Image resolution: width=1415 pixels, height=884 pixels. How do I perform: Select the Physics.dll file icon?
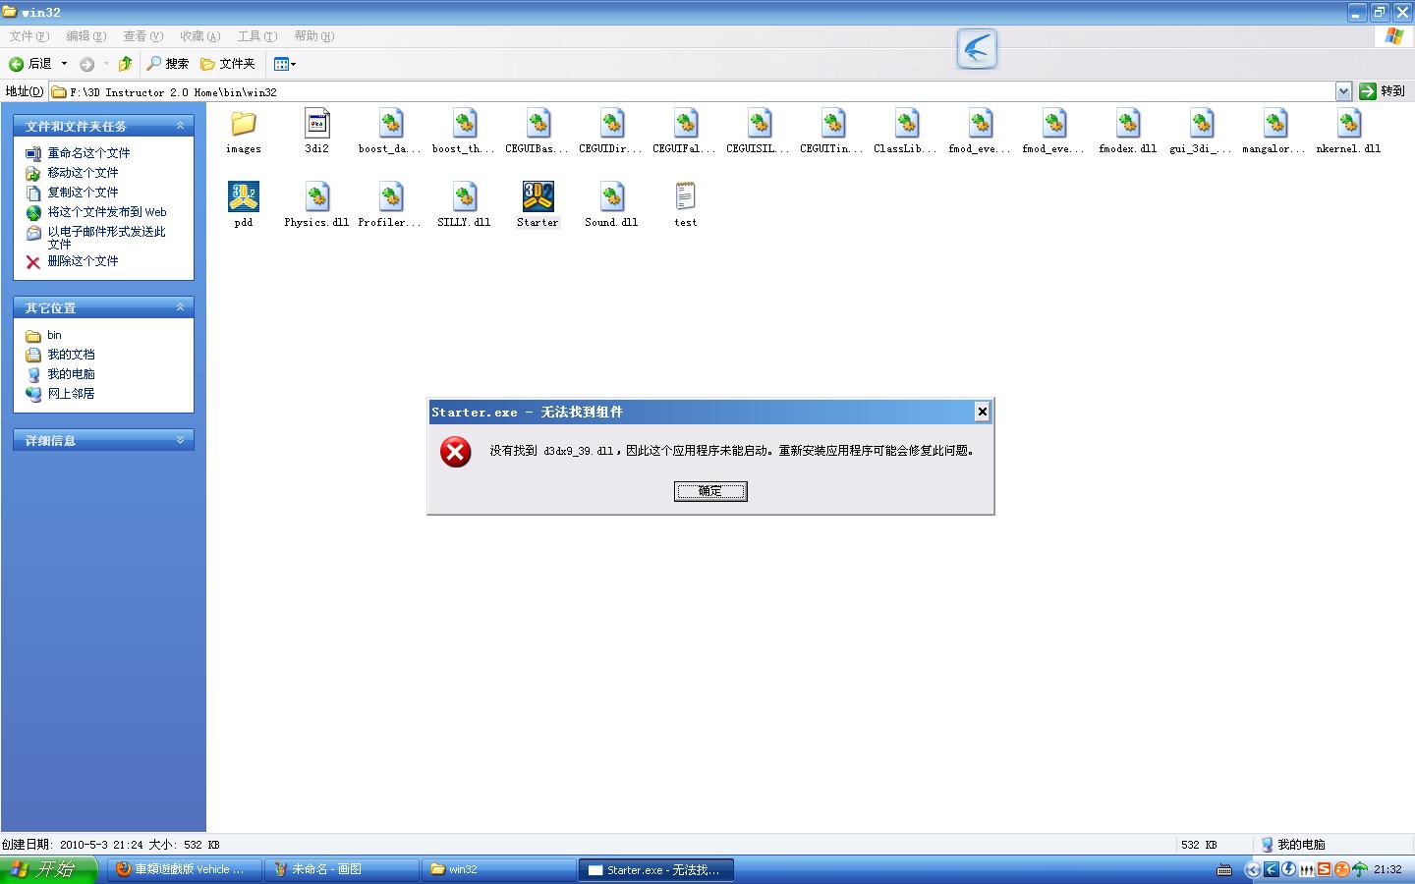point(316,196)
